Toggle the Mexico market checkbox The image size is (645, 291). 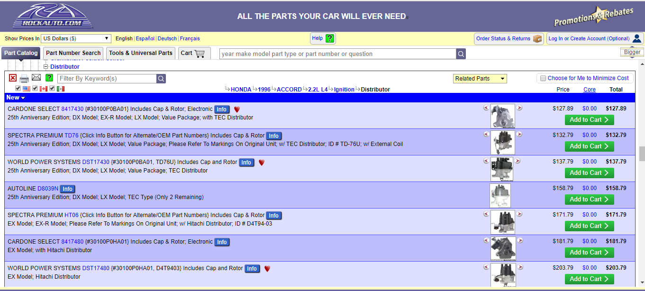(52, 89)
